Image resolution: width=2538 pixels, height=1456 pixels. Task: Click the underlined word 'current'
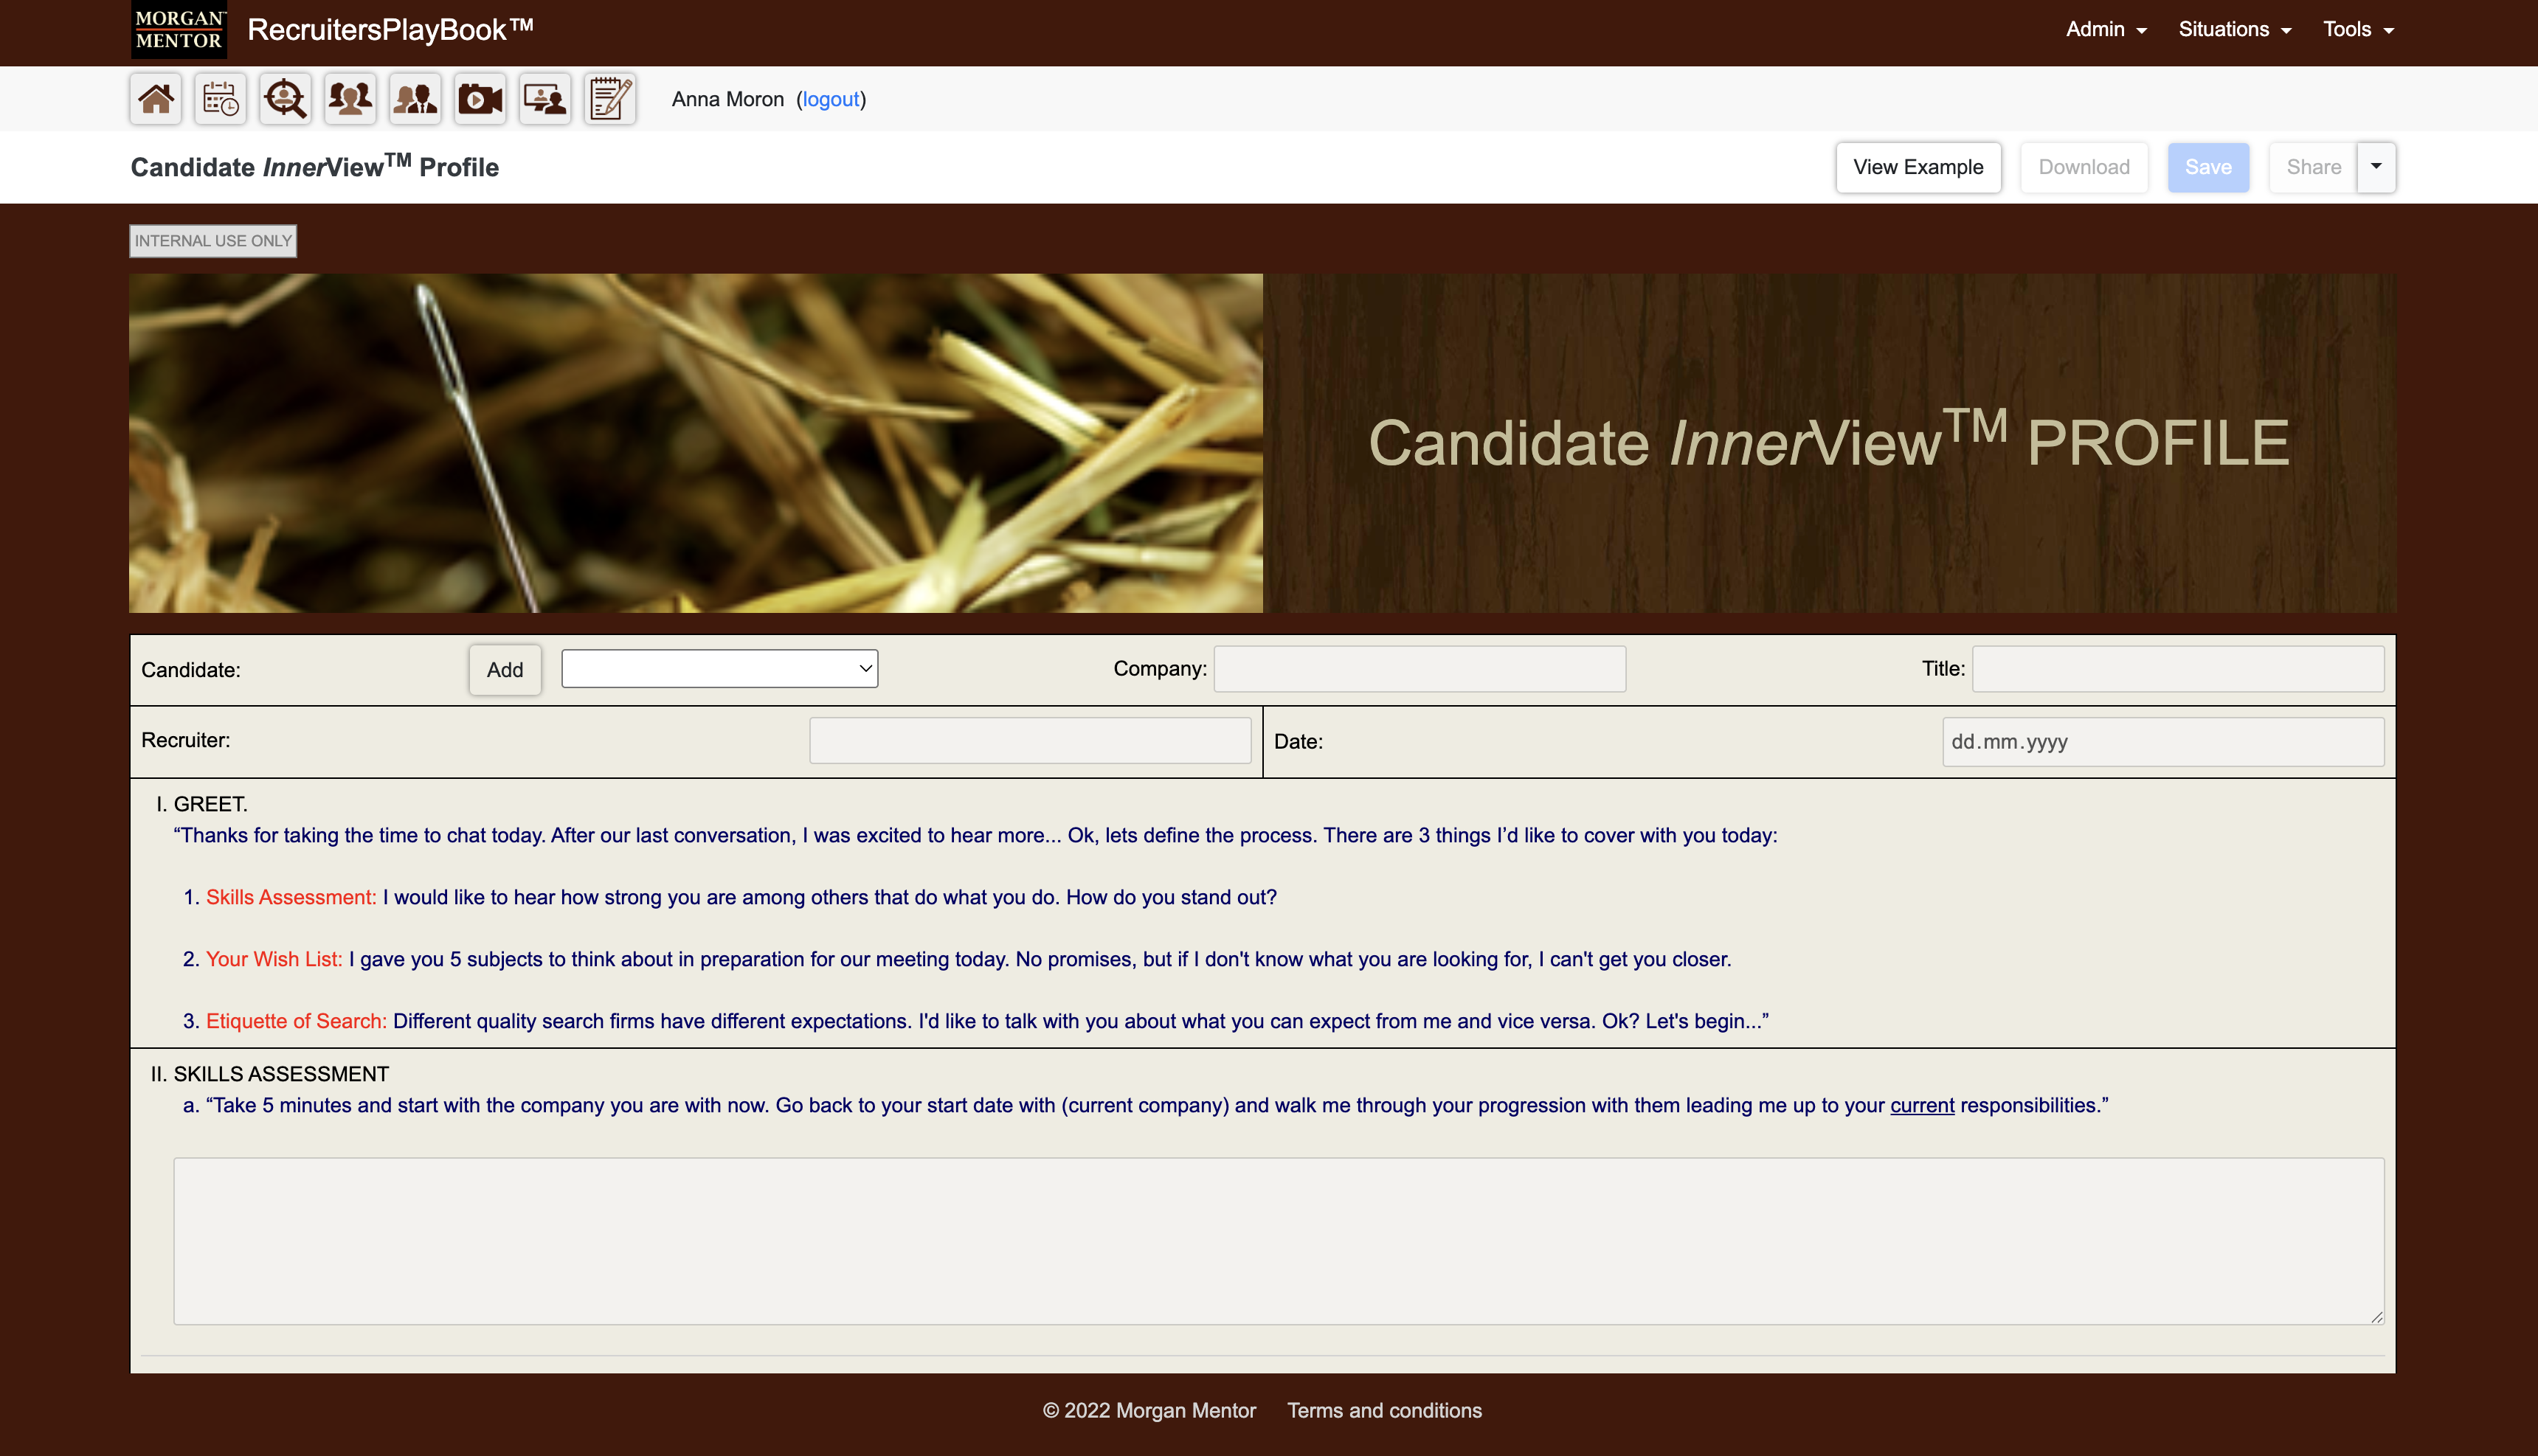1922,1105
